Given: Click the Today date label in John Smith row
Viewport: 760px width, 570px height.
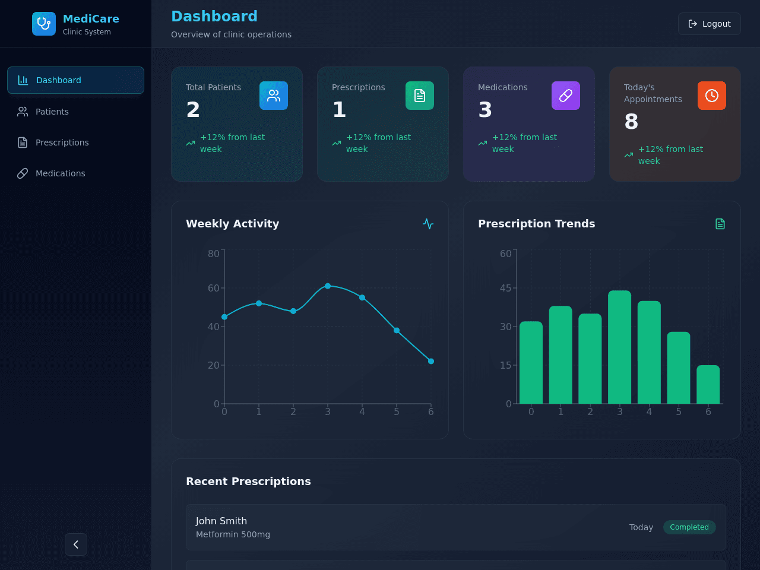Looking at the screenshot, I should click(x=641, y=527).
